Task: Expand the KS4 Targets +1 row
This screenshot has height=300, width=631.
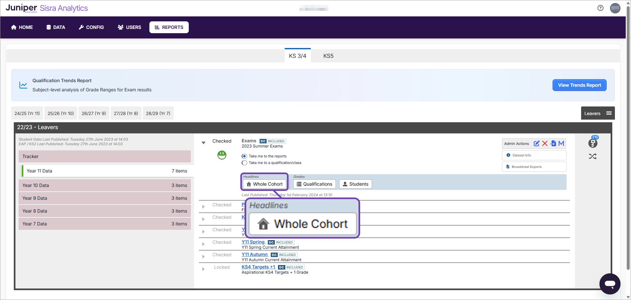Action: coord(204,269)
